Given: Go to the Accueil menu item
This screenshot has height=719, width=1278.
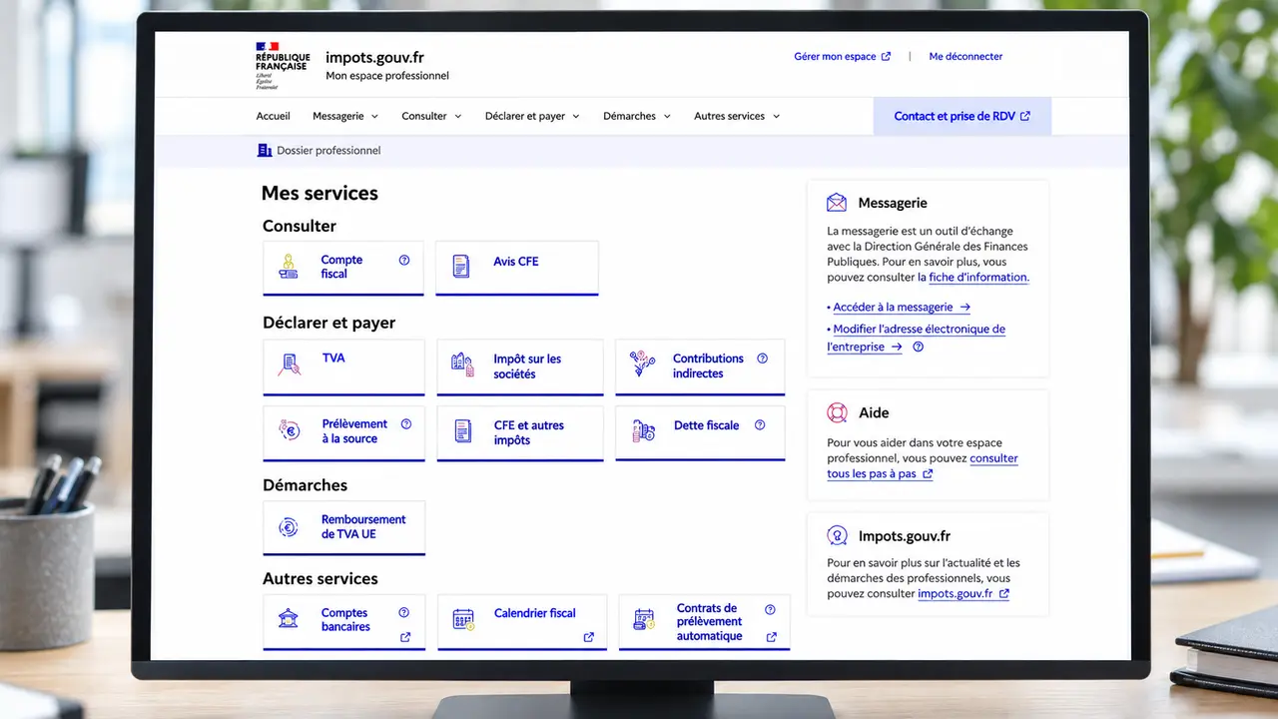Looking at the screenshot, I should [x=273, y=116].
